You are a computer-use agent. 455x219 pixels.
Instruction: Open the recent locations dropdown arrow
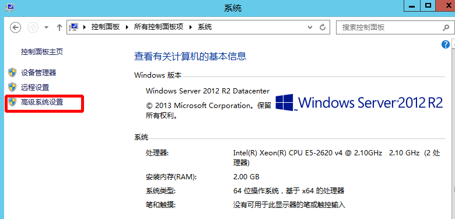pyautogui.click(x=46, y=27)
